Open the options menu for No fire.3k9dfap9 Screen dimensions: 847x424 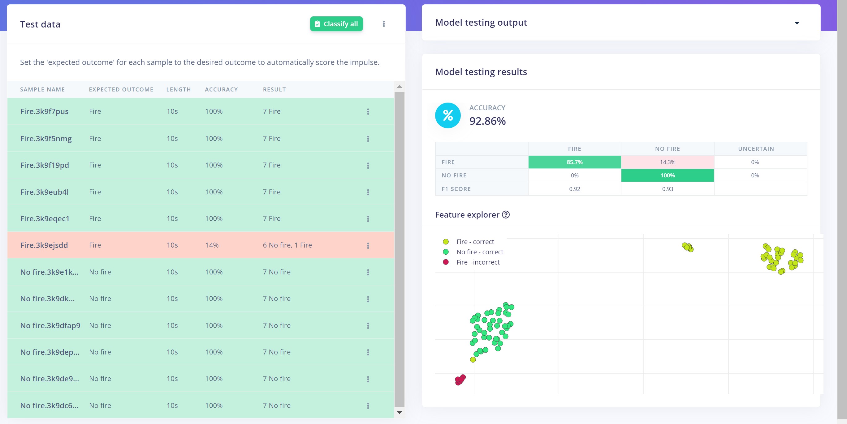coord(368,326)
